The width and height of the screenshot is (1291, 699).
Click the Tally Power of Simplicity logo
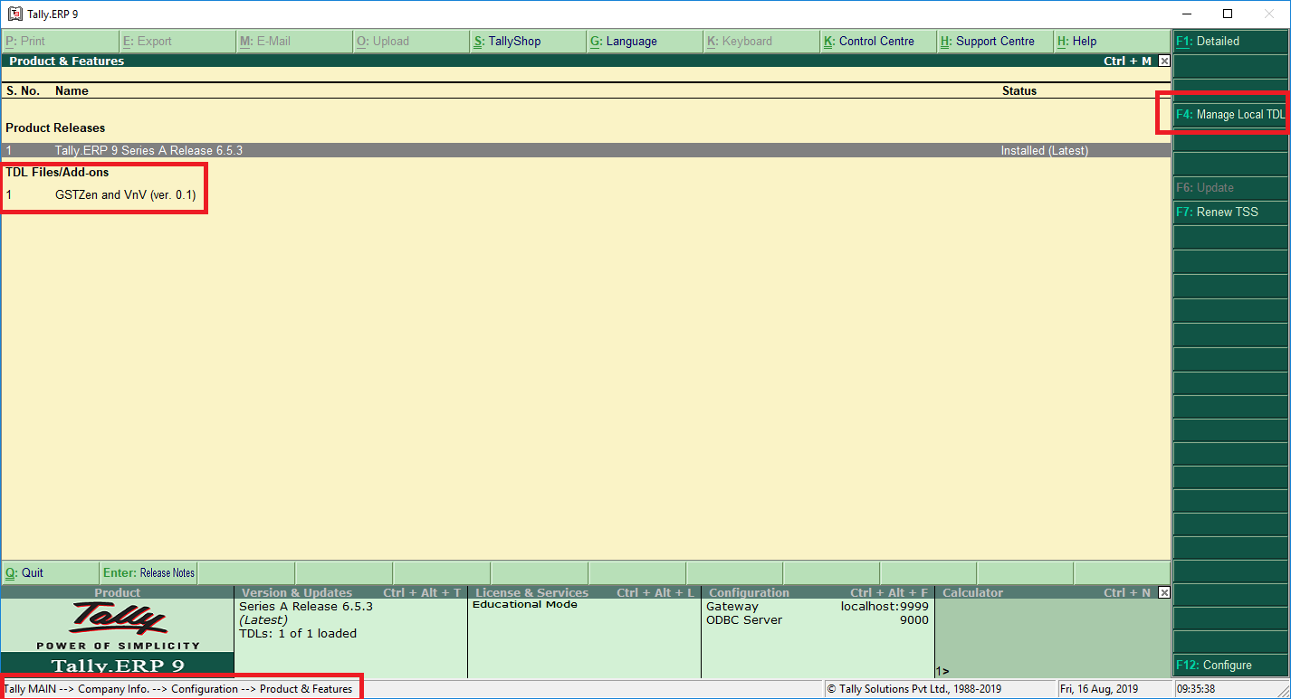coord(118,627)
